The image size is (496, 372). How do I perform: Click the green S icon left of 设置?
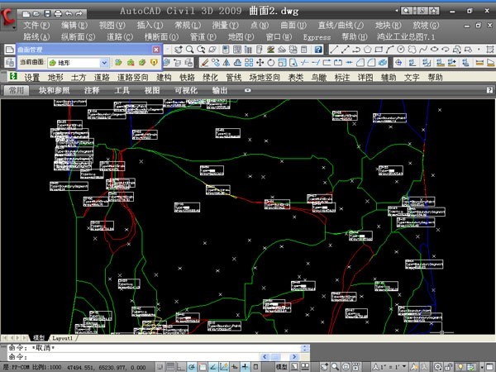[x=12, y=77]
